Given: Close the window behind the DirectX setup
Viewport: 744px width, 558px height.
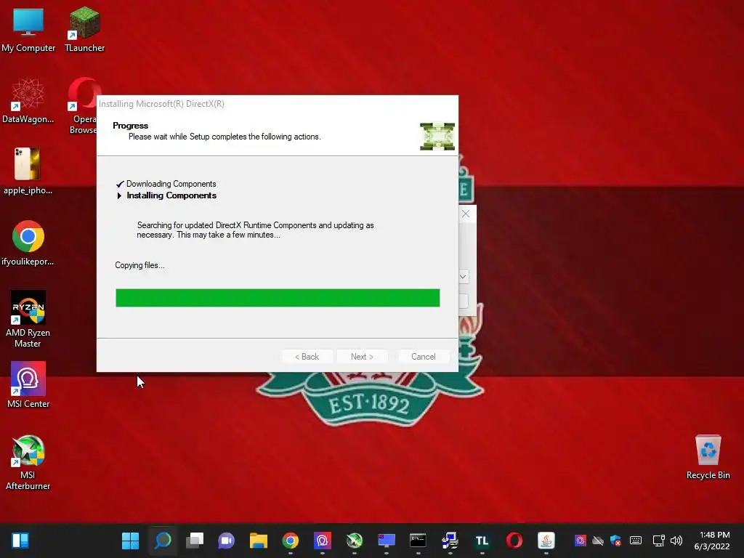Looking at the screenshot, I should [x=466, y=214].
